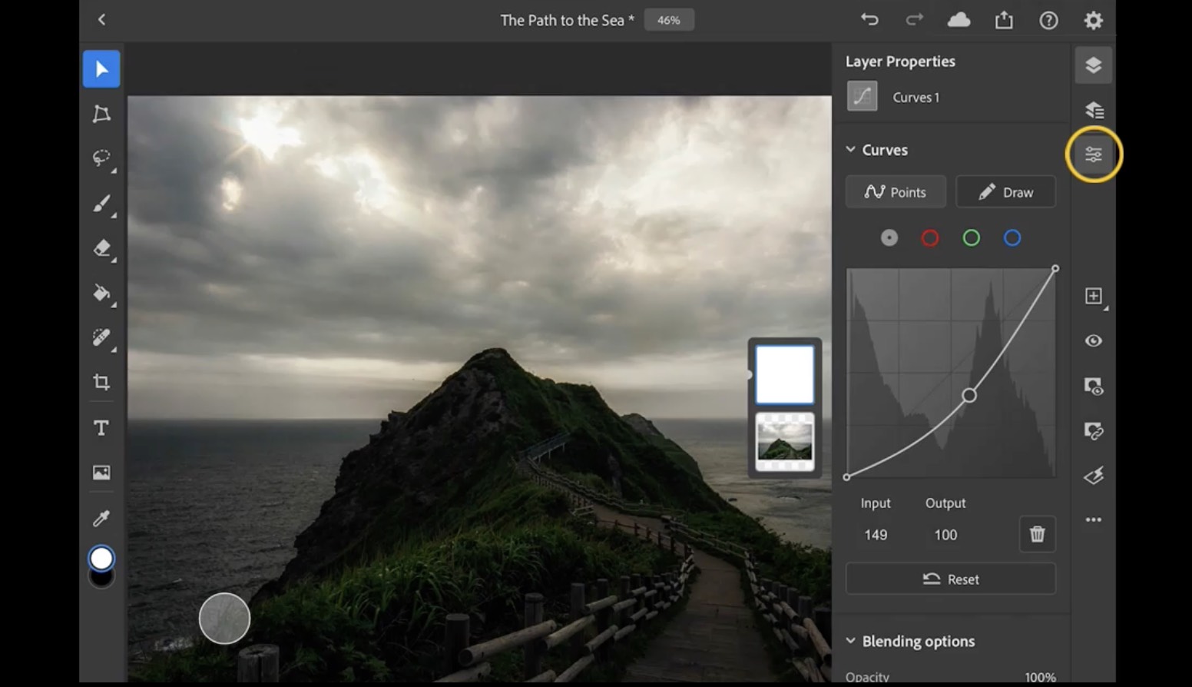This screenshot has width=1192, height=687.
Task: Select the Eraser tool
Action: 101,248
